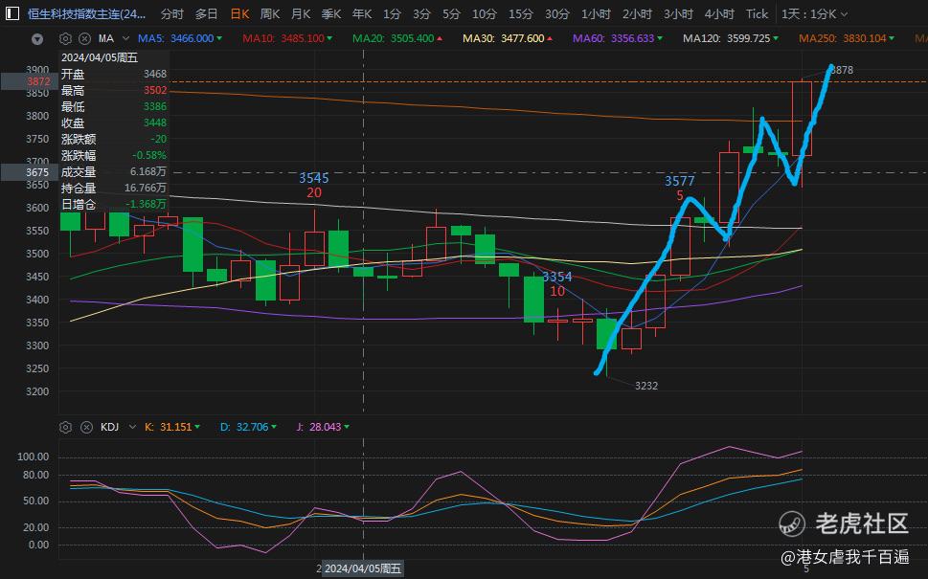Remove the KDJ indicator with its X icon
The image size is (928, 579).
click(x=86, y=427)
